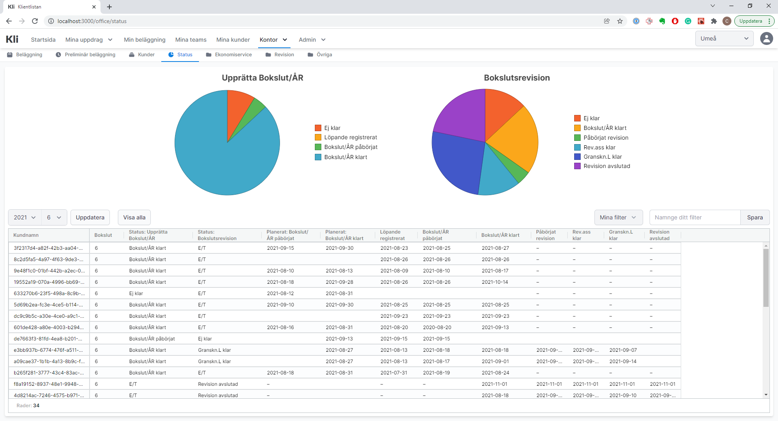Toggle Granskn.L klar legend entry
Image resolution: width=778 pixels, height=421 pixels.
[x=602, y=157]
